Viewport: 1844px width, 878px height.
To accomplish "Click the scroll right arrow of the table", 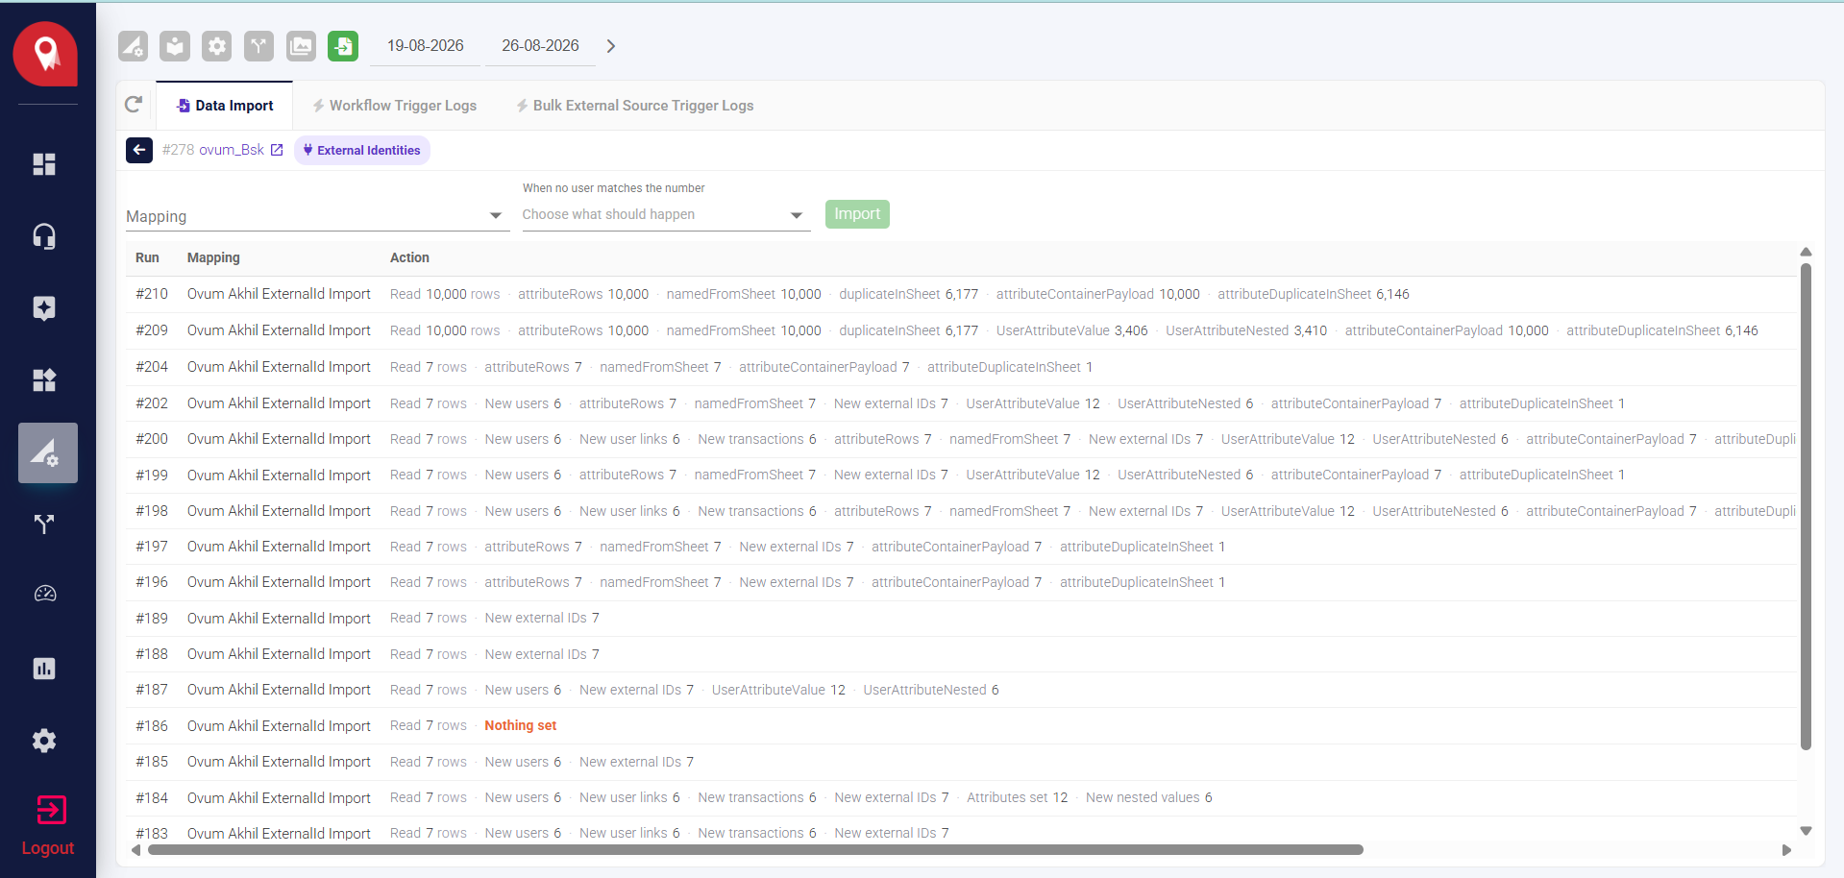I will (x=1786, y=850).
